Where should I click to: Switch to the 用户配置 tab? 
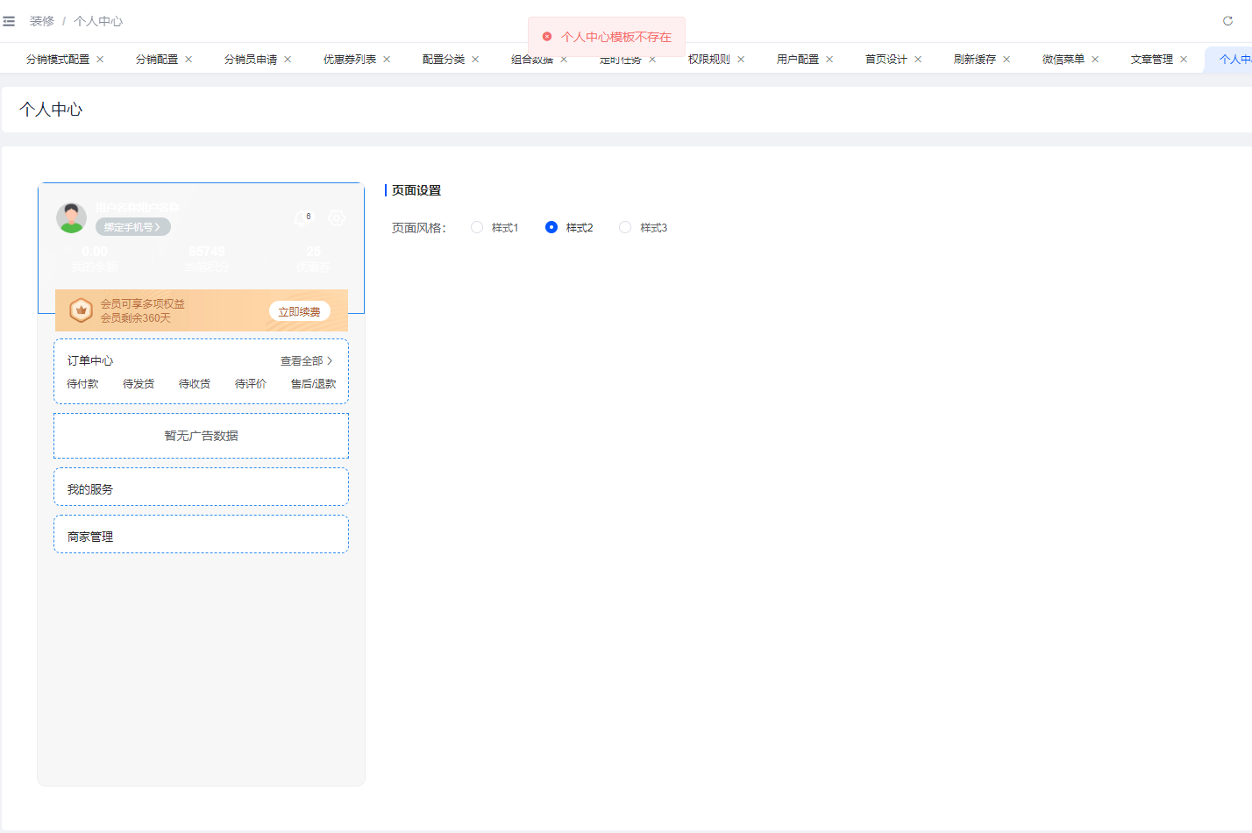click(797, 60)
